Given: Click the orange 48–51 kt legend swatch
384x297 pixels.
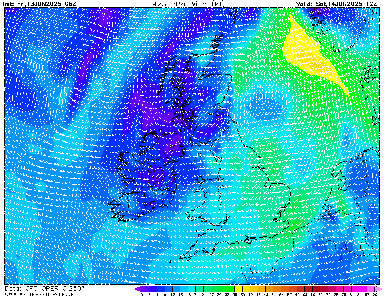Looking at the screenshot, I should (x=270, y=289).
